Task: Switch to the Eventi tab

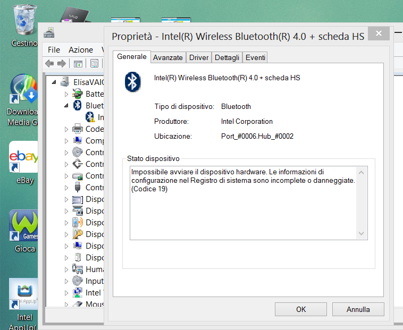Action: 255,57
